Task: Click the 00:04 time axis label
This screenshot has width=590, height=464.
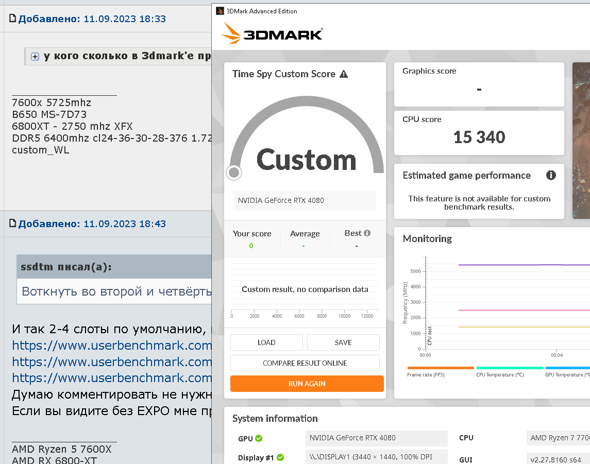Action: pos(557,355)
